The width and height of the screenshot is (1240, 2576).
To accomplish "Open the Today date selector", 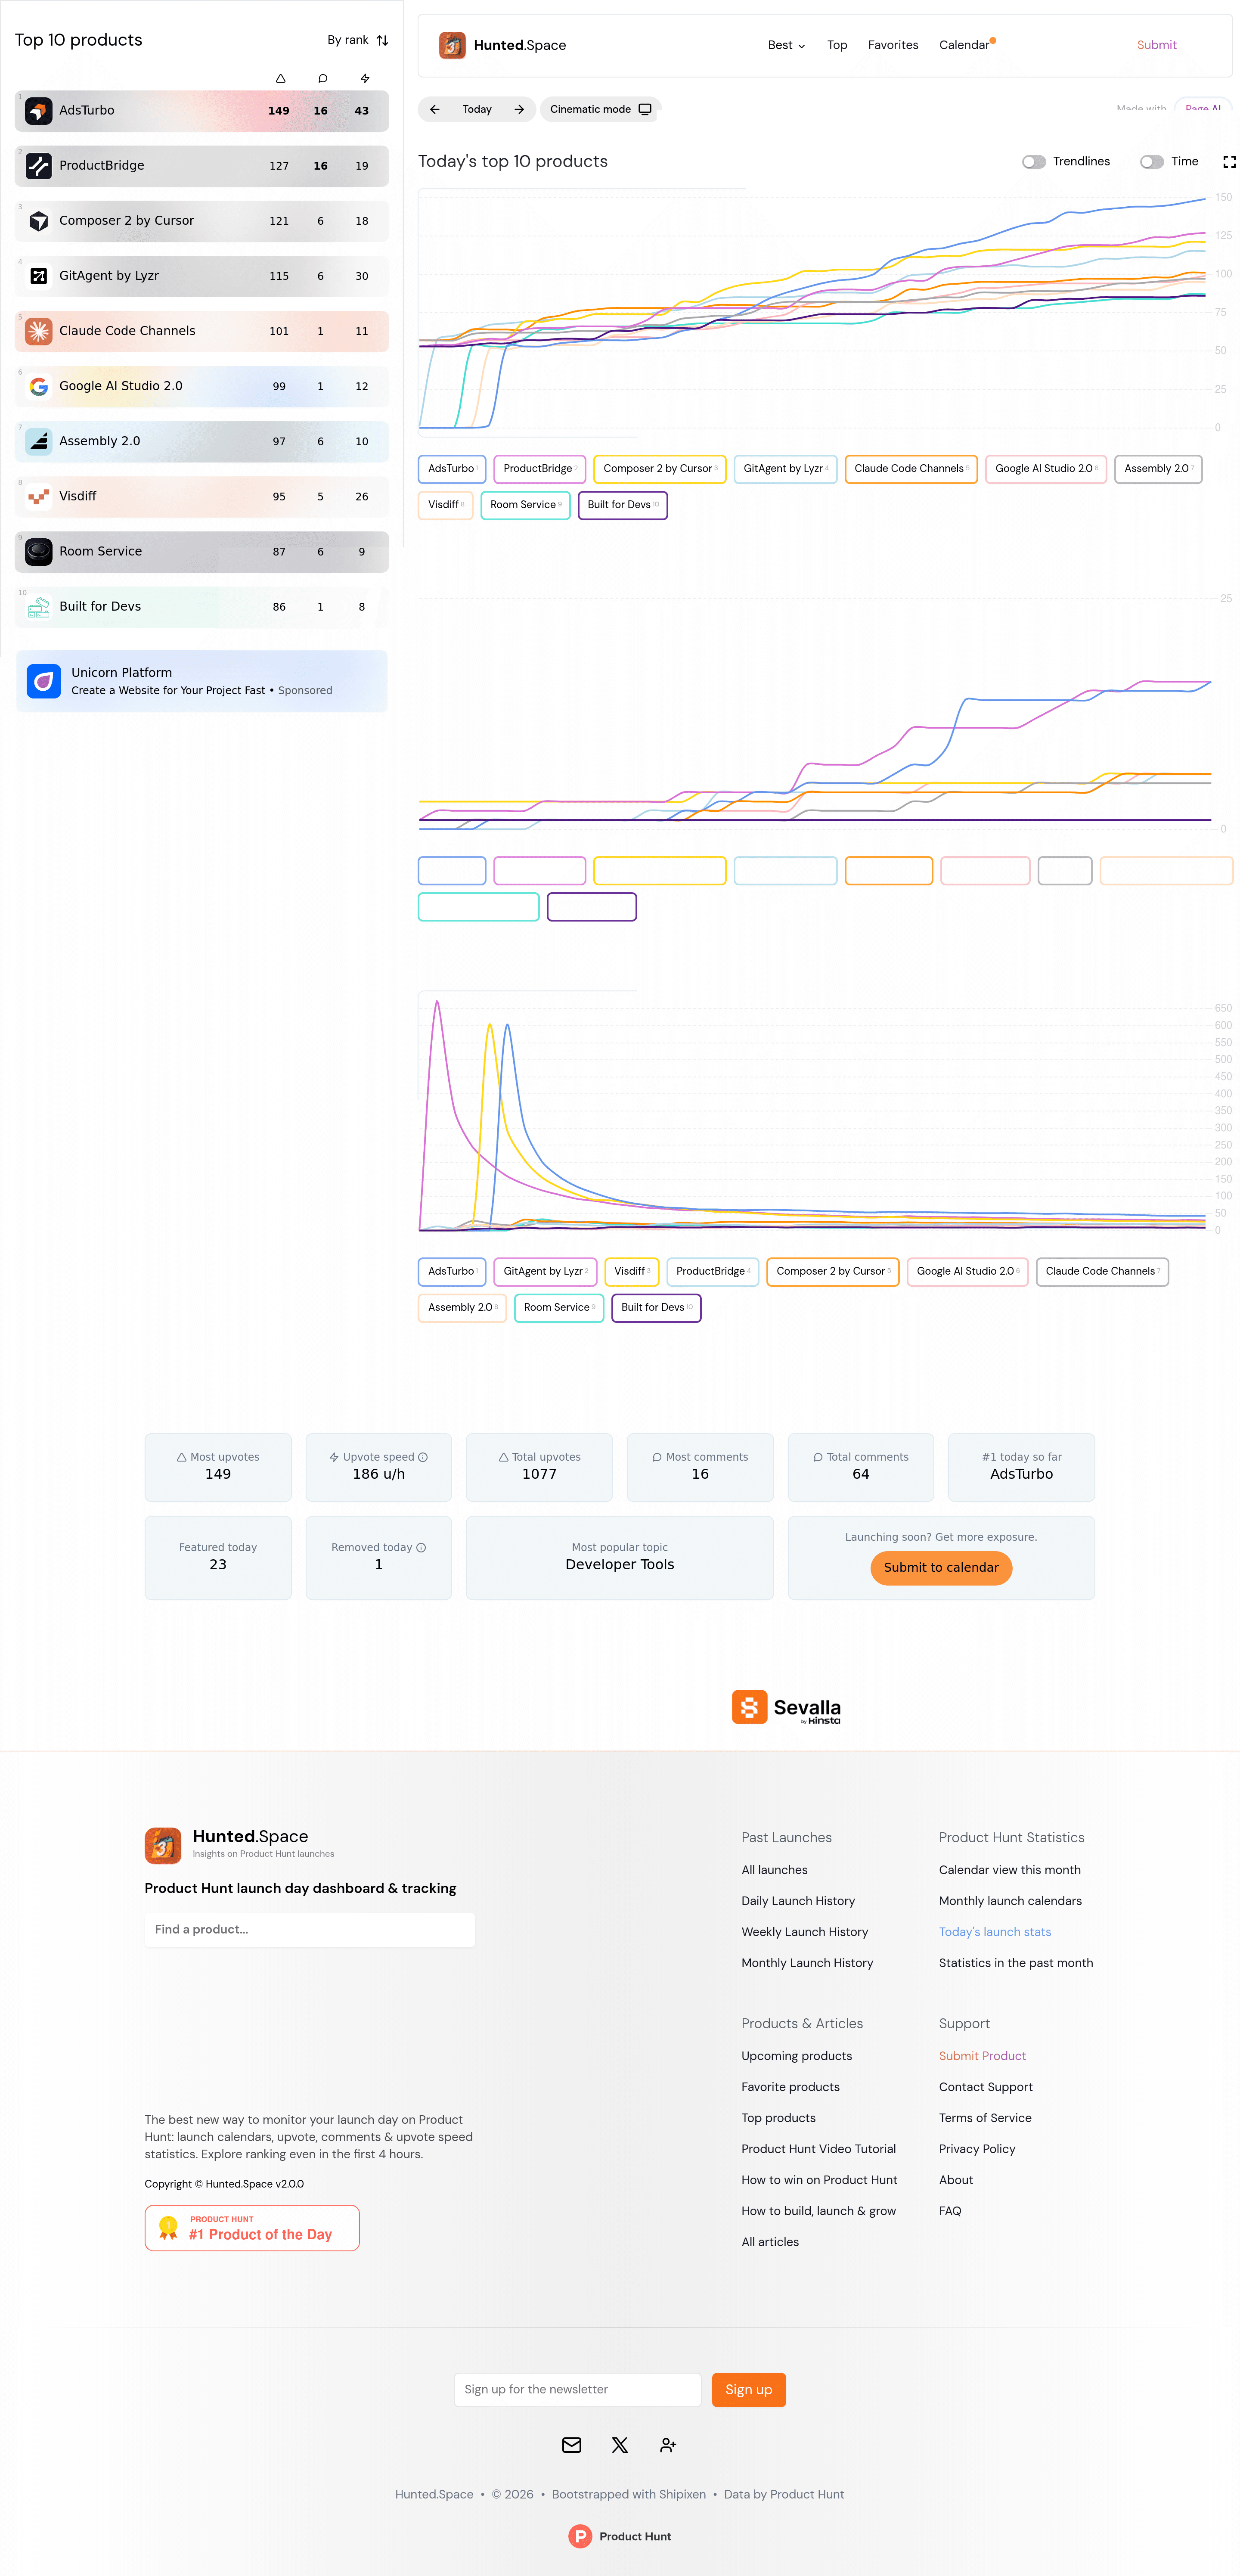I will [x=476, y=109].
